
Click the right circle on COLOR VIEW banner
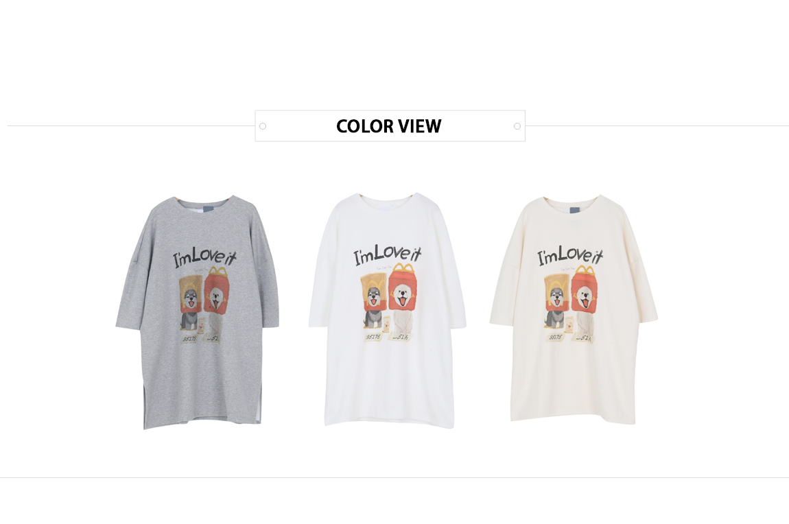(x=517, y=126)
